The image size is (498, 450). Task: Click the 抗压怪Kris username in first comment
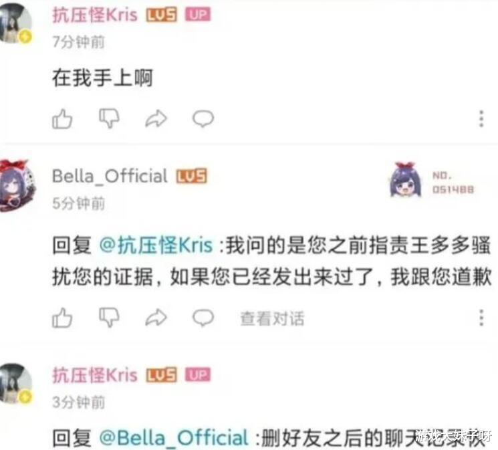(95, 15)
